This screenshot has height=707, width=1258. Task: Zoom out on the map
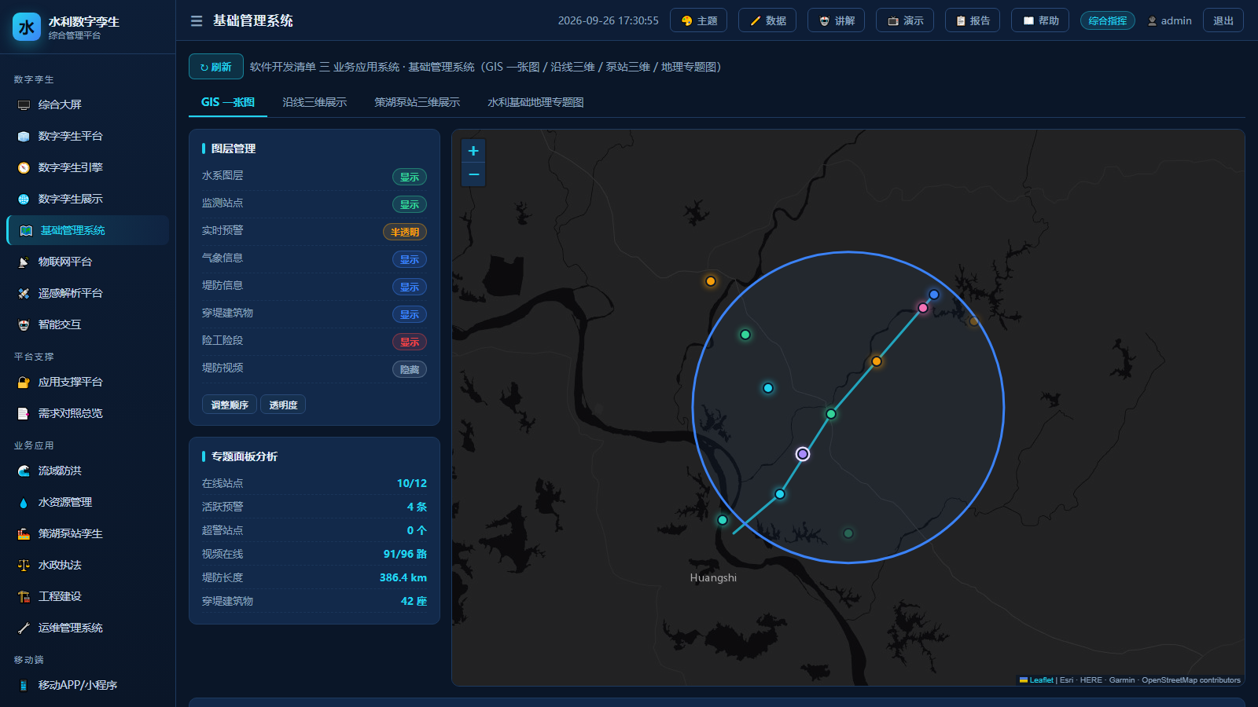pyautogui.click(x=473, y=174)
